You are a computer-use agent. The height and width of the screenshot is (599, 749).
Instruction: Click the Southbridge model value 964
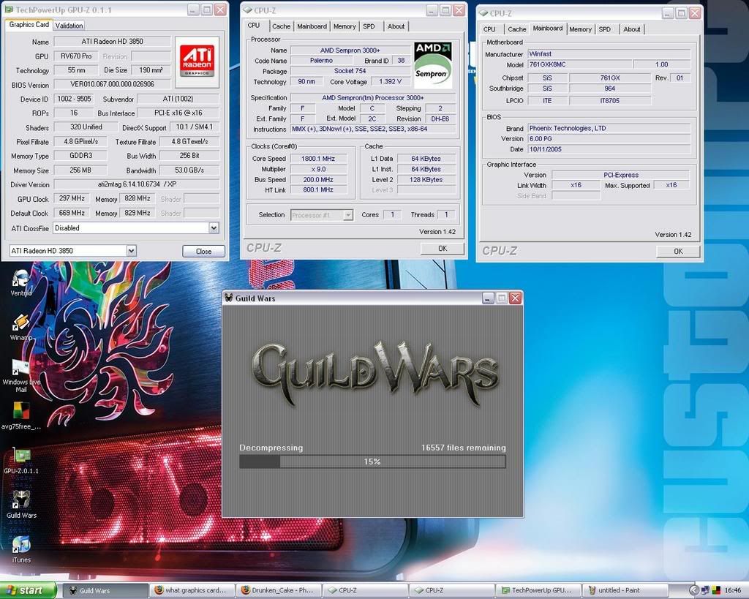(609, 88)
